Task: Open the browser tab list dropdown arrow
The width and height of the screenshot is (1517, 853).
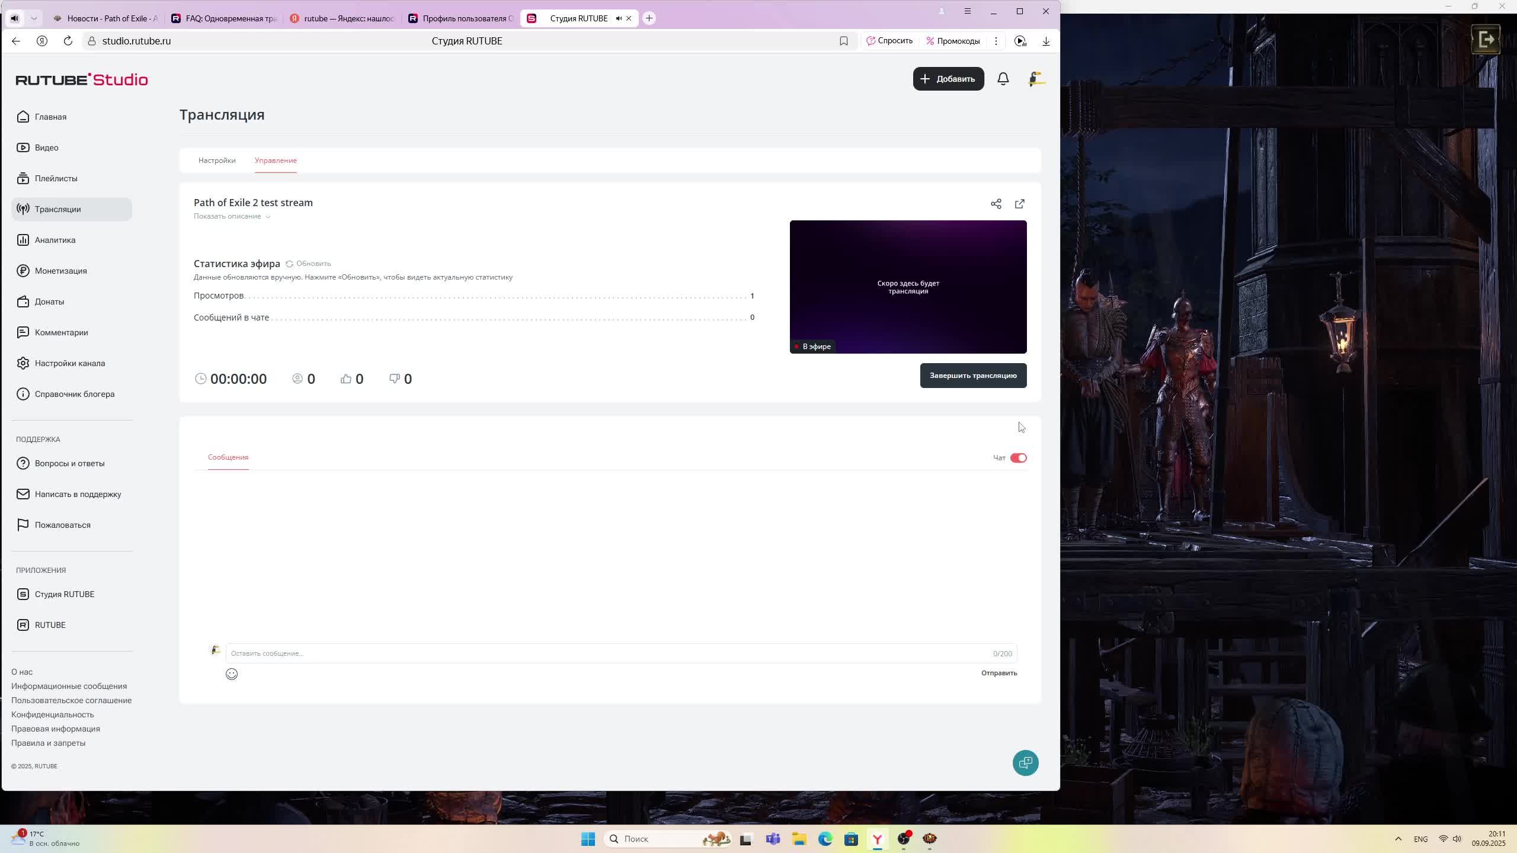Action: coord(34,18)
